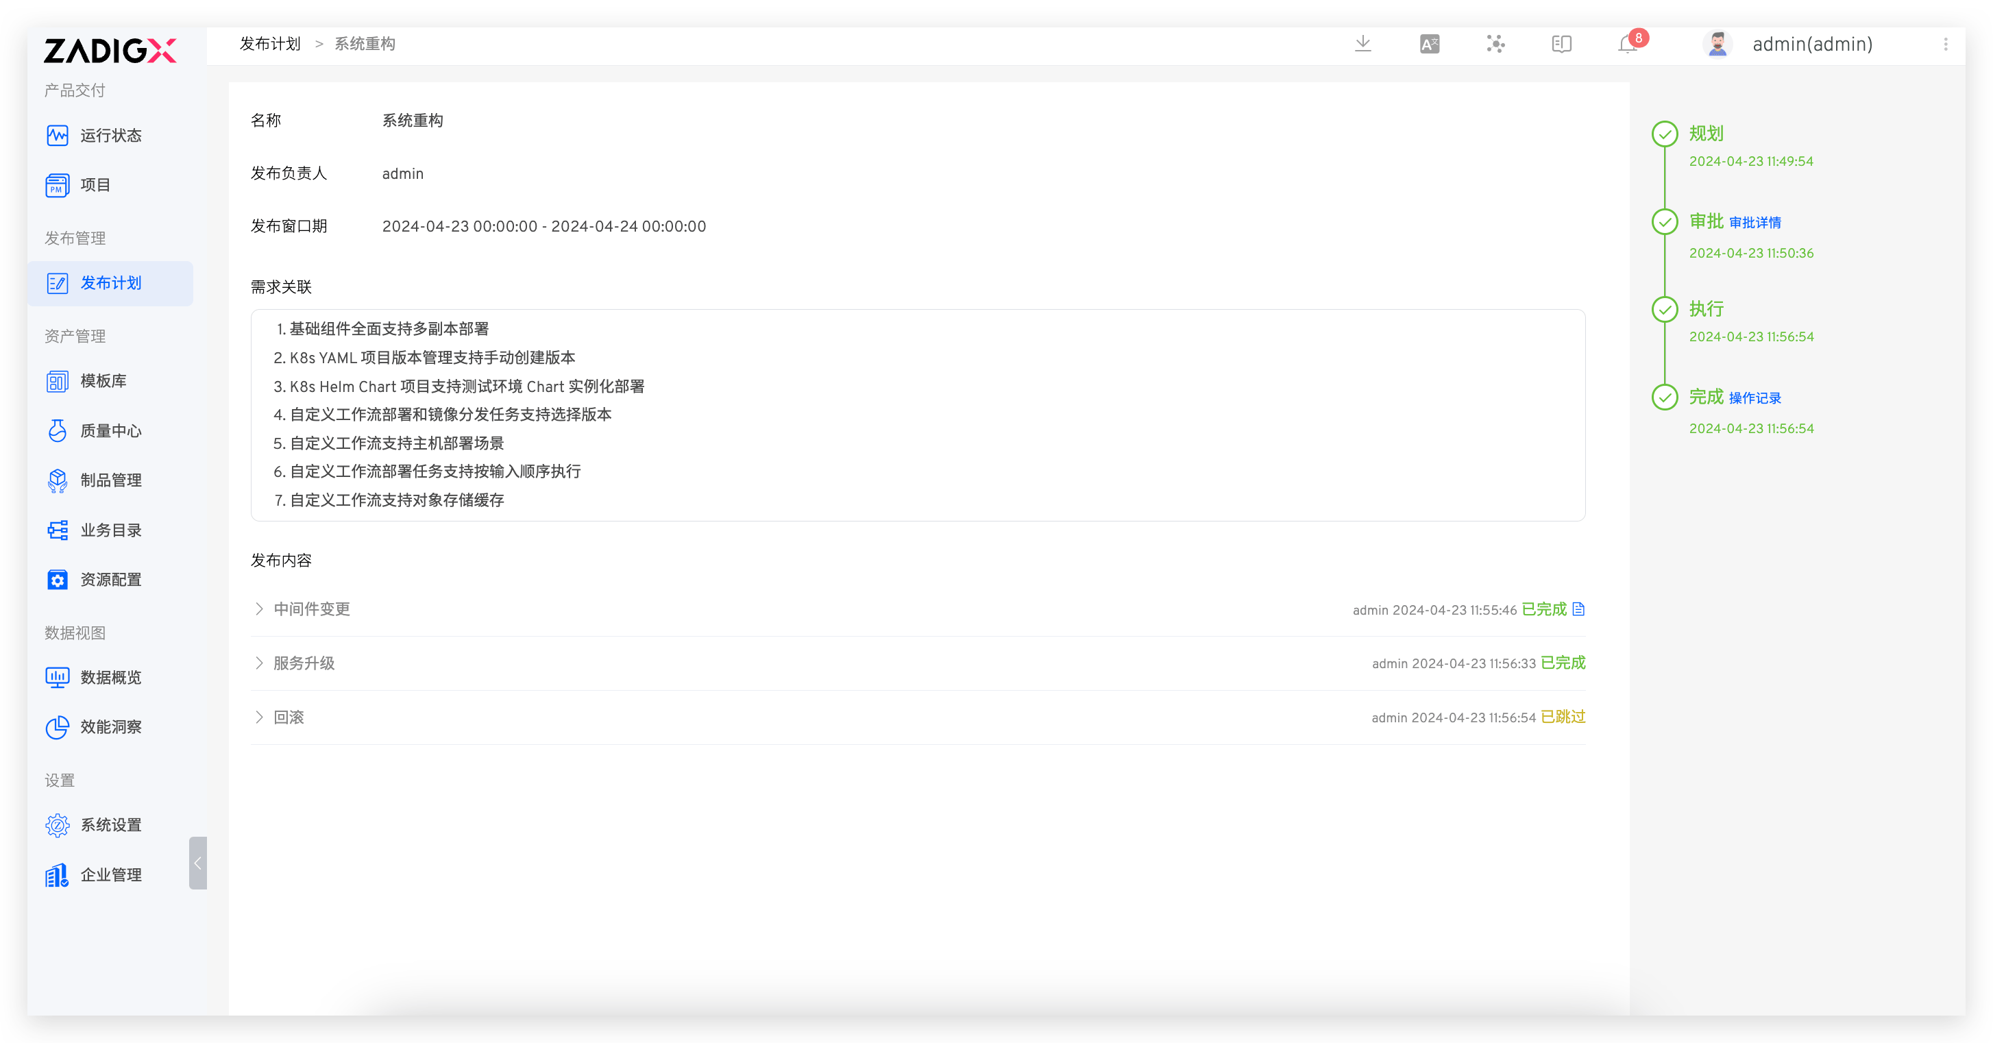Image resolution: width=1993 pixels, height=1043 pixels.
Task: Open the three-dot menu at top right
Action: [1945, 44]
